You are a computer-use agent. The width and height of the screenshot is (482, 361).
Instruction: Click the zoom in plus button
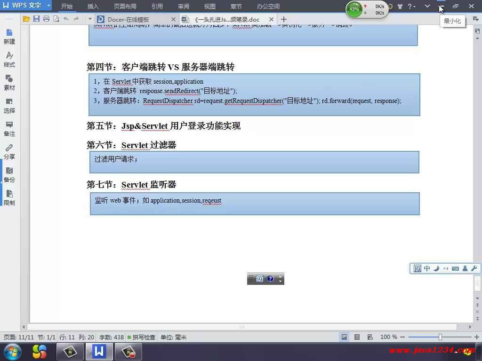click(476, 337)
